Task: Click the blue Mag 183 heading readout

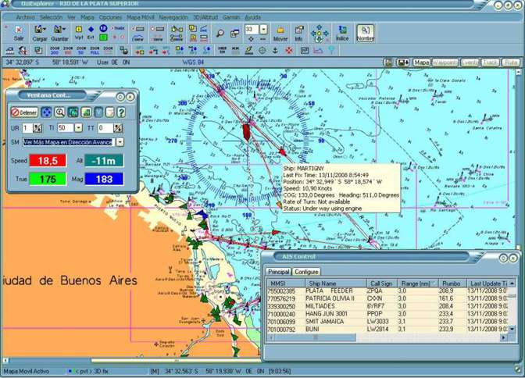Action: [104, 179]
